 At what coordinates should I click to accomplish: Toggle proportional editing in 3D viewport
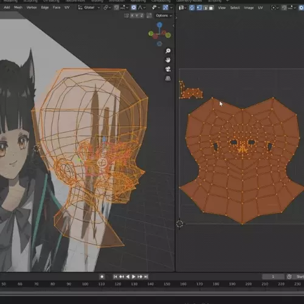[x=134, y=8]
